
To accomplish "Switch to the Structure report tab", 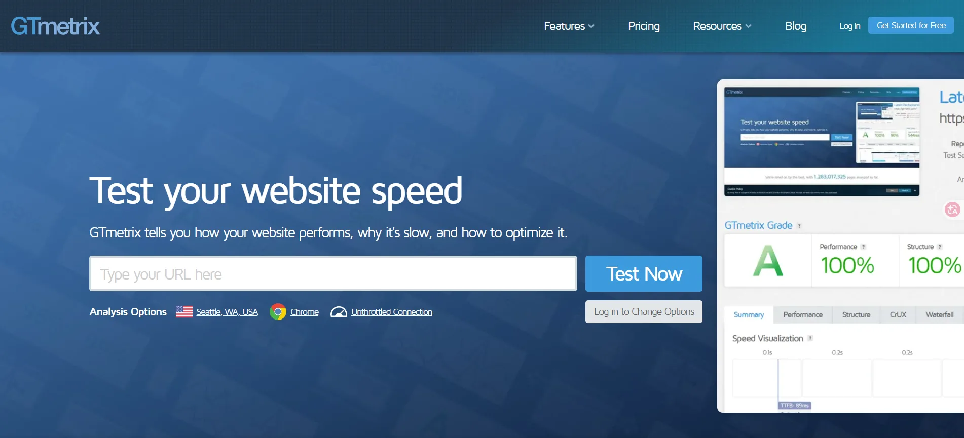I will [x=856, y=314].
